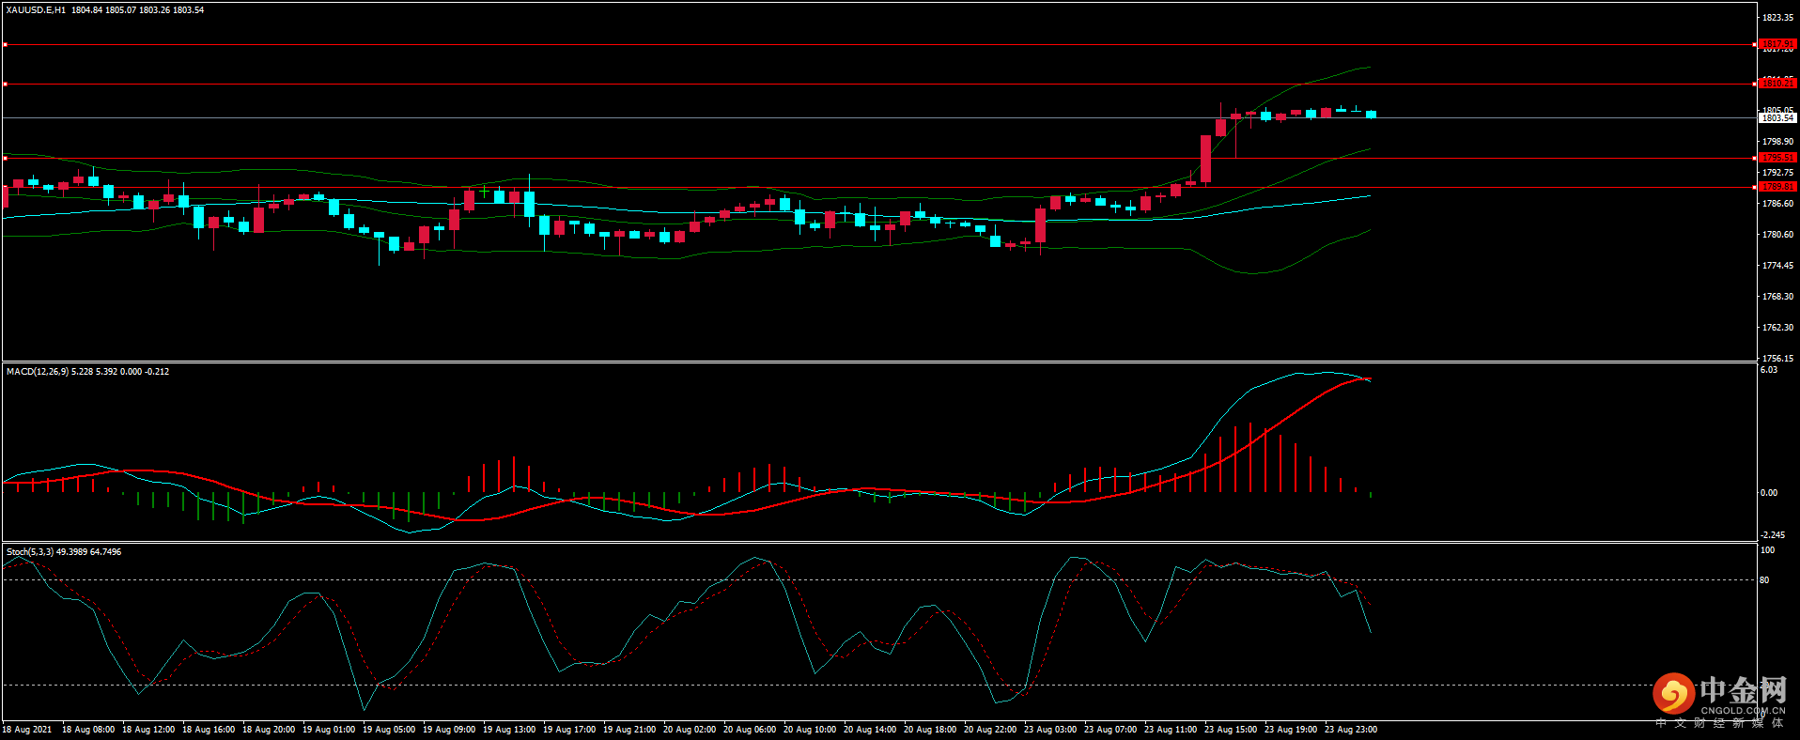Select the 1789.81 red price tag

pyautogui.click(x=1777, y=187)
